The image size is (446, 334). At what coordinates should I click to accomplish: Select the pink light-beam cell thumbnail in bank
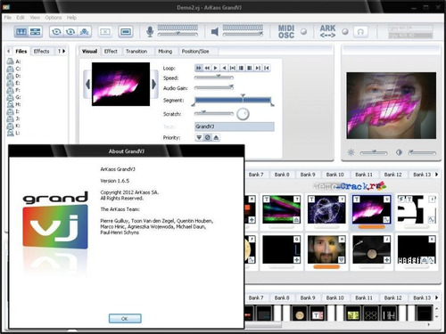click(x=372, y=209)
